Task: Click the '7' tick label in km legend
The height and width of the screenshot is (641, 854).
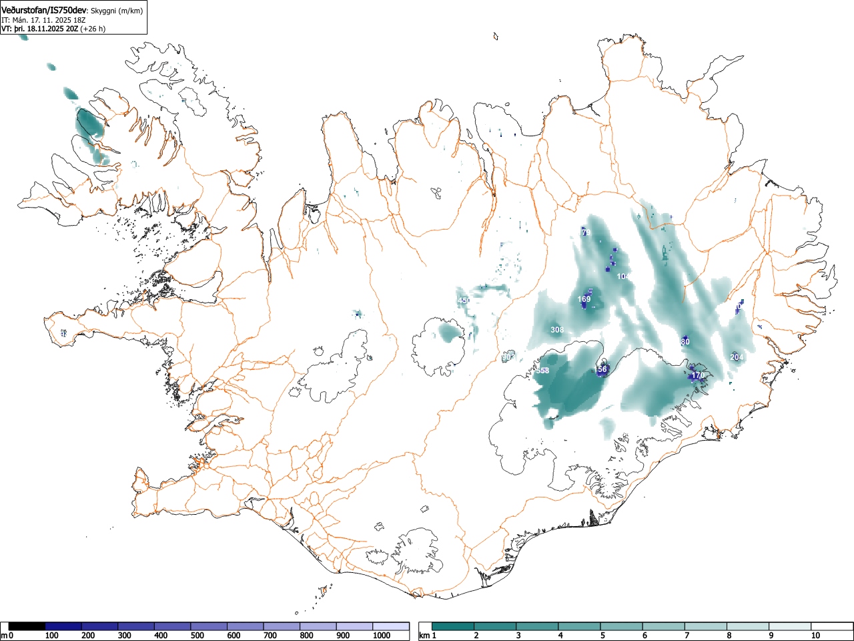Action: tap(687, 636)
